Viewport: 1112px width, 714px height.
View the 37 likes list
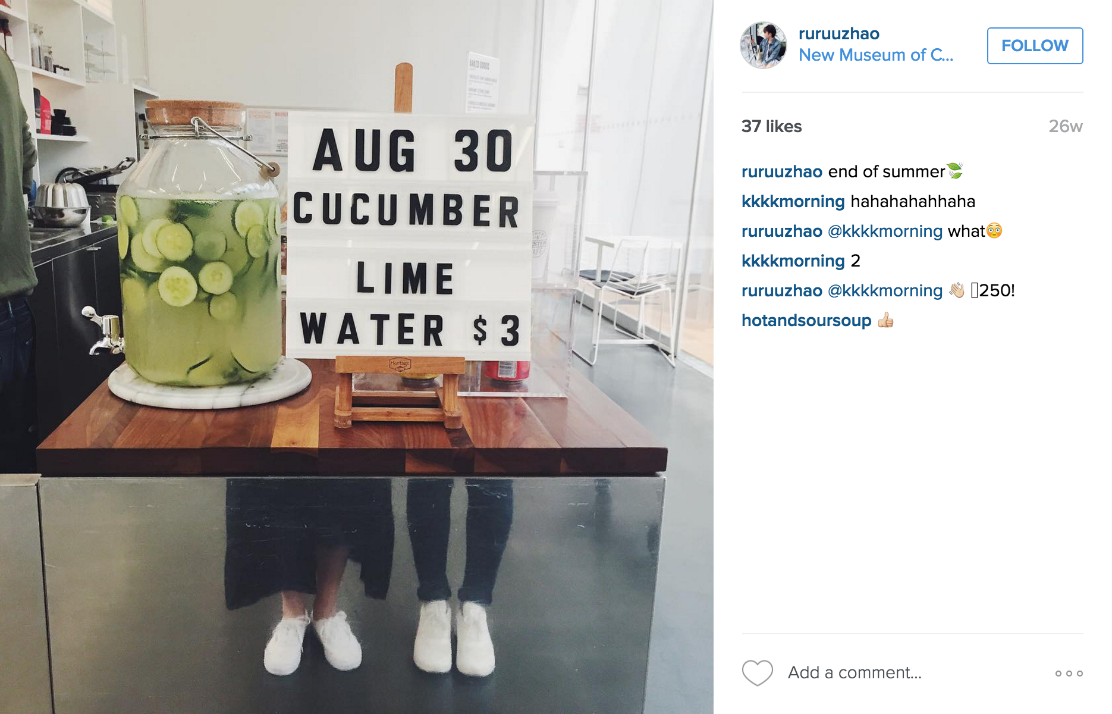[x=771, y=126]
